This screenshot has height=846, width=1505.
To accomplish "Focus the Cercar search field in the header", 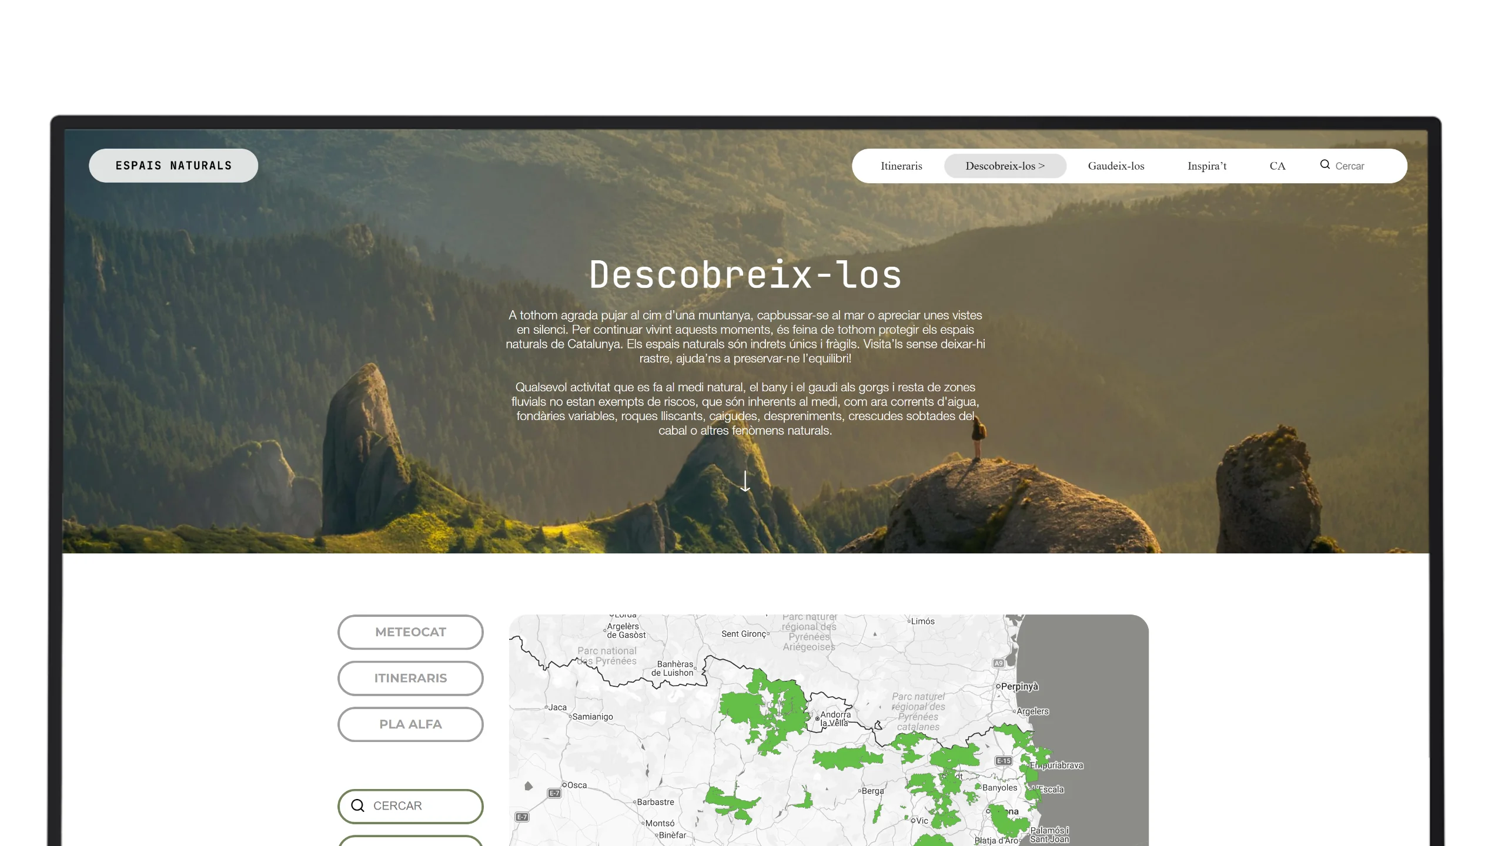I will [1350, 166].
